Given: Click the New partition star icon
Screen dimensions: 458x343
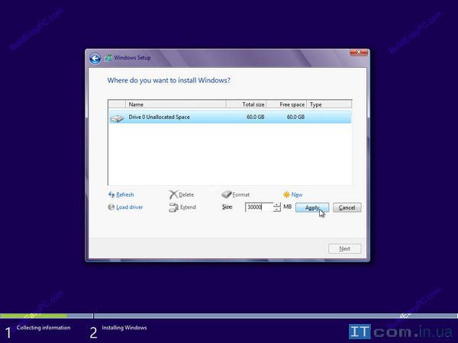Looking at the screenshot, I should click(286, 195).
